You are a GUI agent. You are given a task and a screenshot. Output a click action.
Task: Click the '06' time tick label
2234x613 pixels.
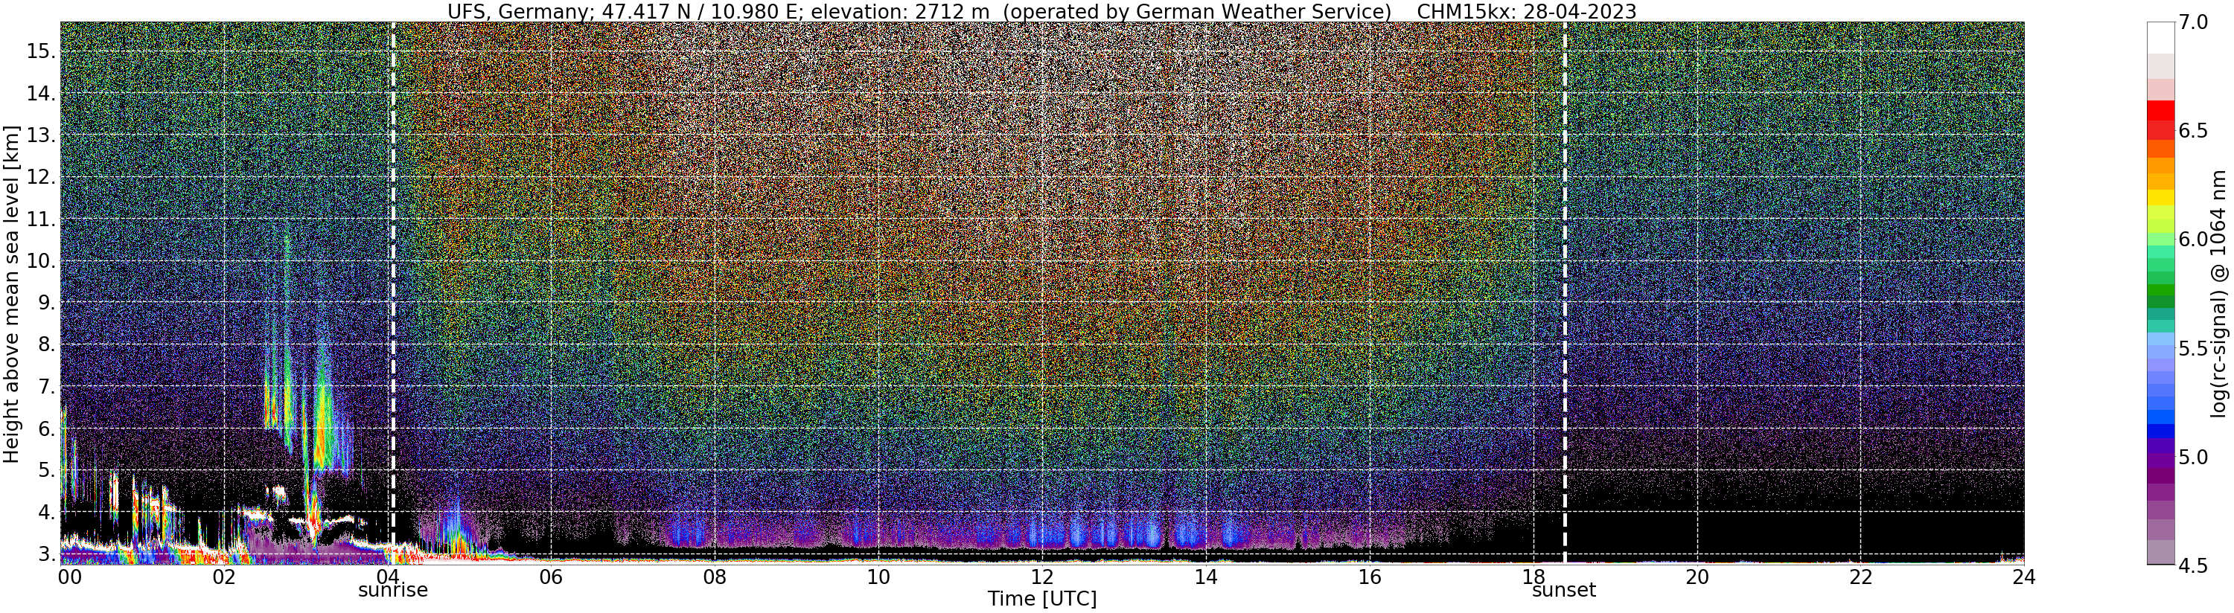point(551,577)
